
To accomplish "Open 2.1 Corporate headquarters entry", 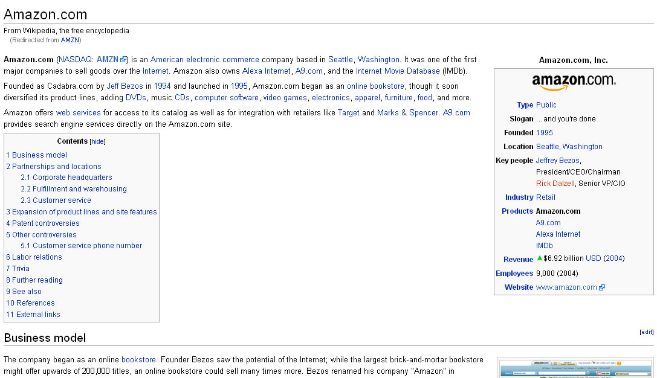I will [x=66, y=178].
